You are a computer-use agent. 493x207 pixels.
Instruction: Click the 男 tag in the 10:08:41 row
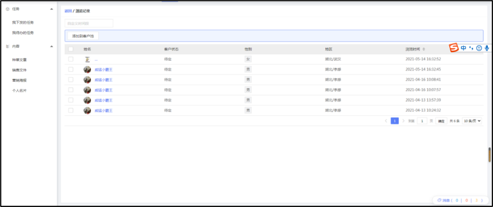[248, 80]
